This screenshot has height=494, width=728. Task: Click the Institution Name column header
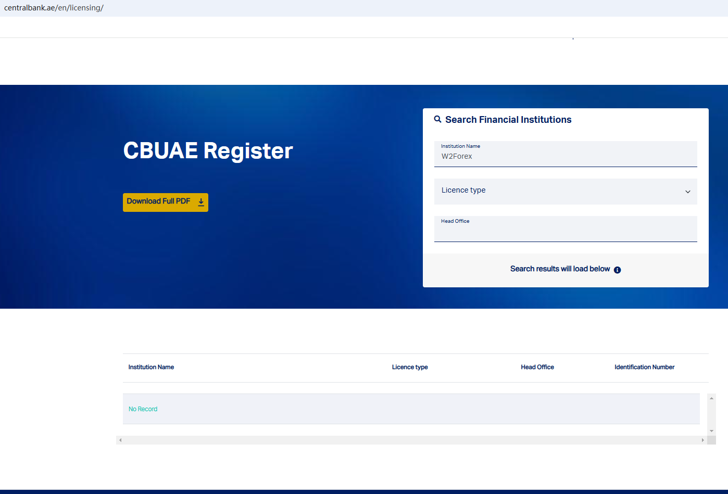tap(151, 367)
